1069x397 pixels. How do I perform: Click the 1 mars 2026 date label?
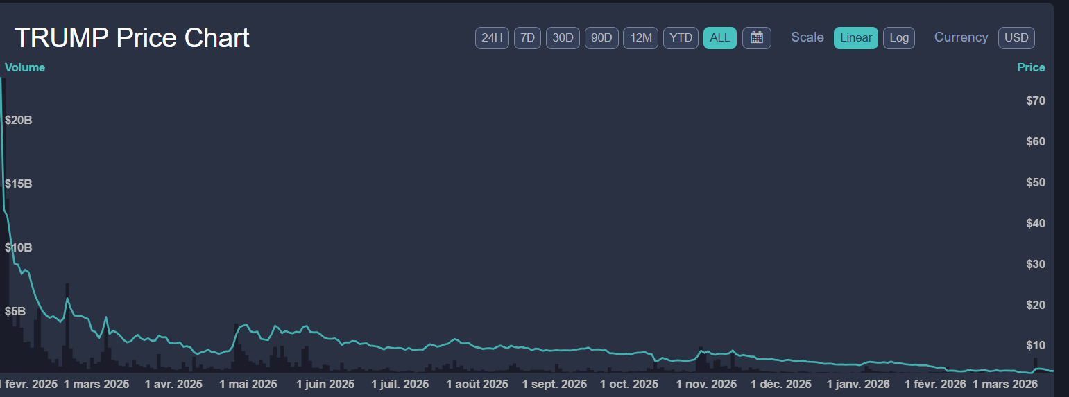[1005, 384]
